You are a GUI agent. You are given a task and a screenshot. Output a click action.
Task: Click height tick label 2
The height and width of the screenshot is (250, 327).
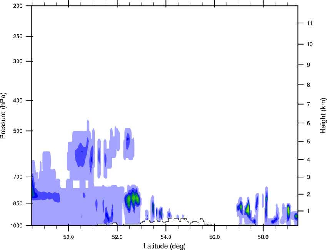click(309, 194)
